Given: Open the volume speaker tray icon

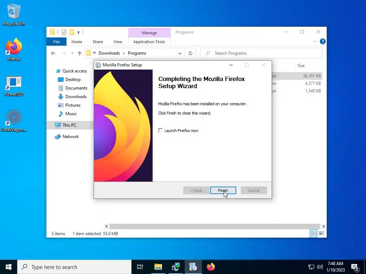Looking at the screenshot, I should click(320, 267).
